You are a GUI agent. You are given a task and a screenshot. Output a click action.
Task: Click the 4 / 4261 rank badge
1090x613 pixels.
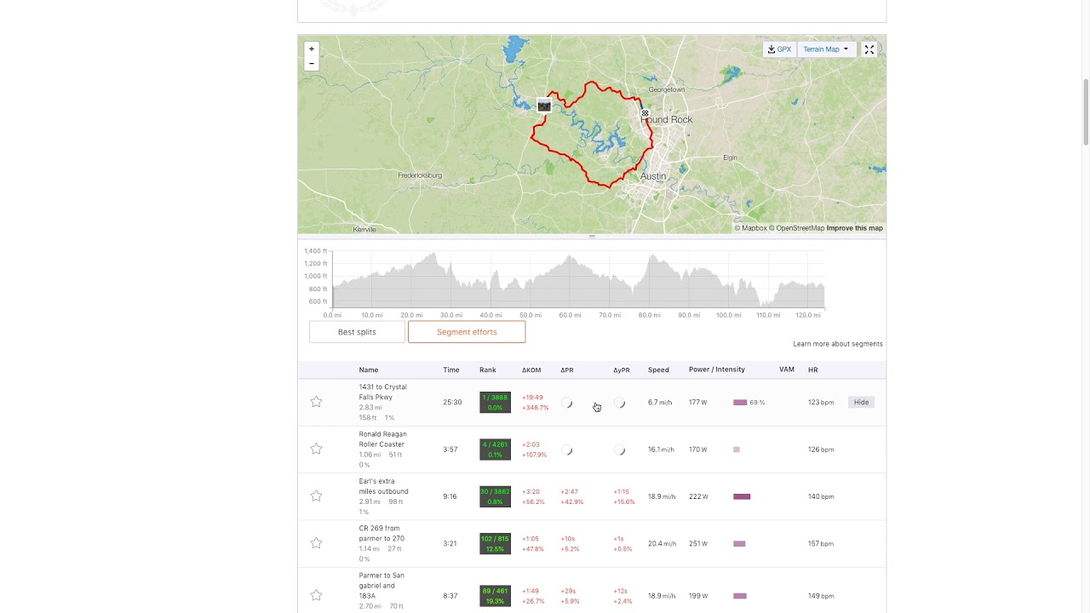point(495,449)
